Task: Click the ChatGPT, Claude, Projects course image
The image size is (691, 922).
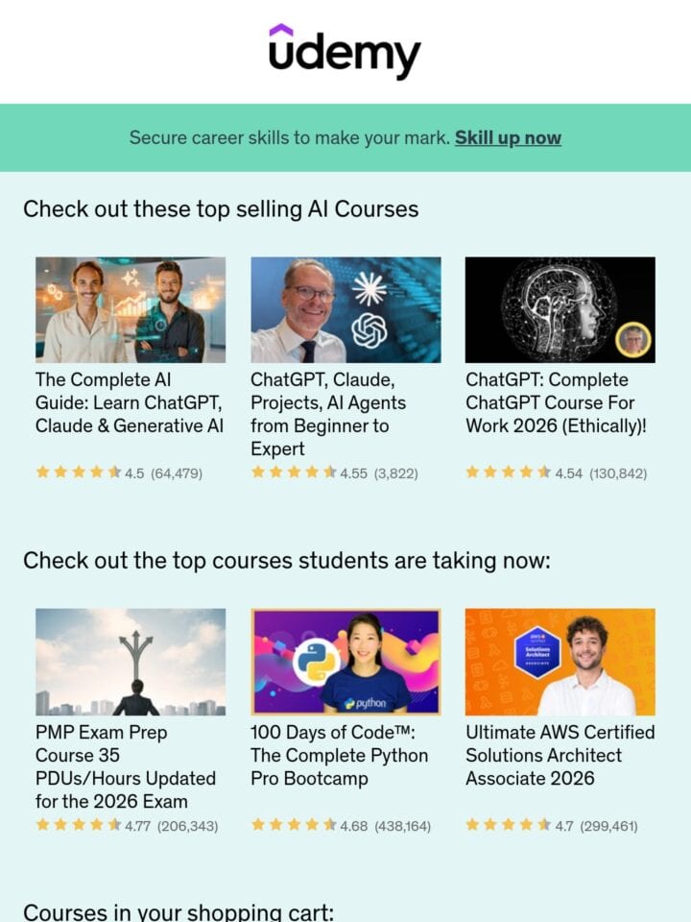Action: 345,309
